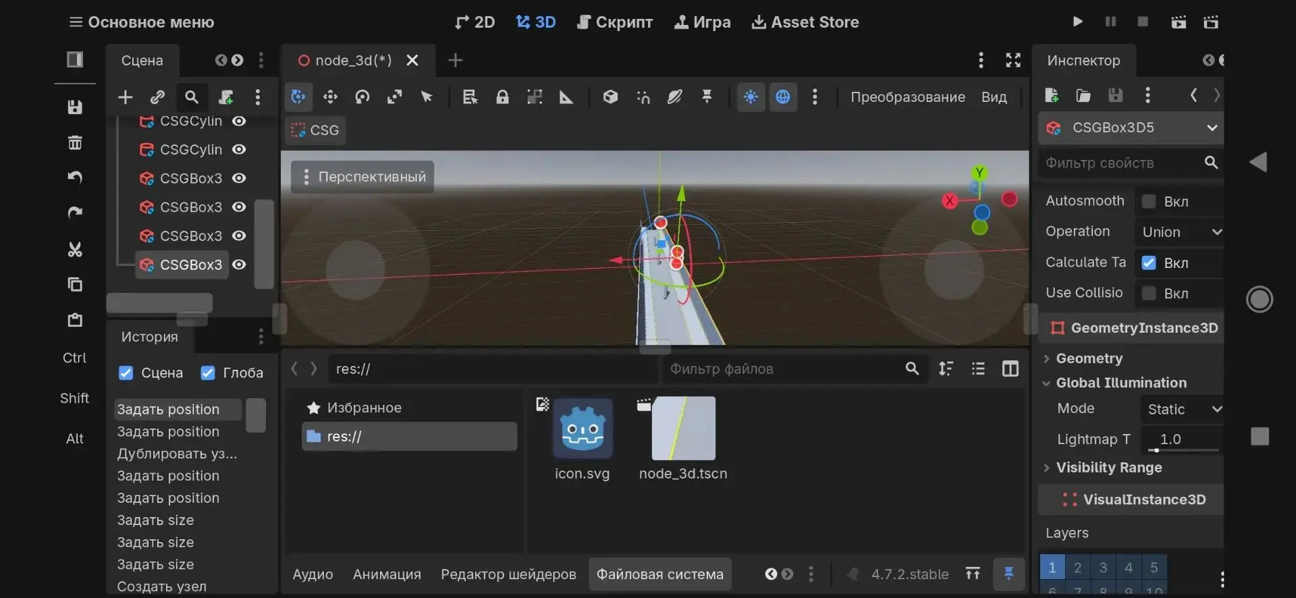Switch to the 2D workspace
The image size is (1296, 598).
pos(475,22)
